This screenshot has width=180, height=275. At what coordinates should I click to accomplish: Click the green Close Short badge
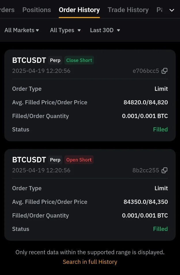(79, 60)
